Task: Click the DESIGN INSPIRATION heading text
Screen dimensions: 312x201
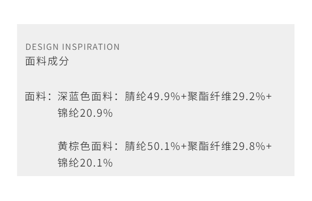Action: click(x=72, y=47)
